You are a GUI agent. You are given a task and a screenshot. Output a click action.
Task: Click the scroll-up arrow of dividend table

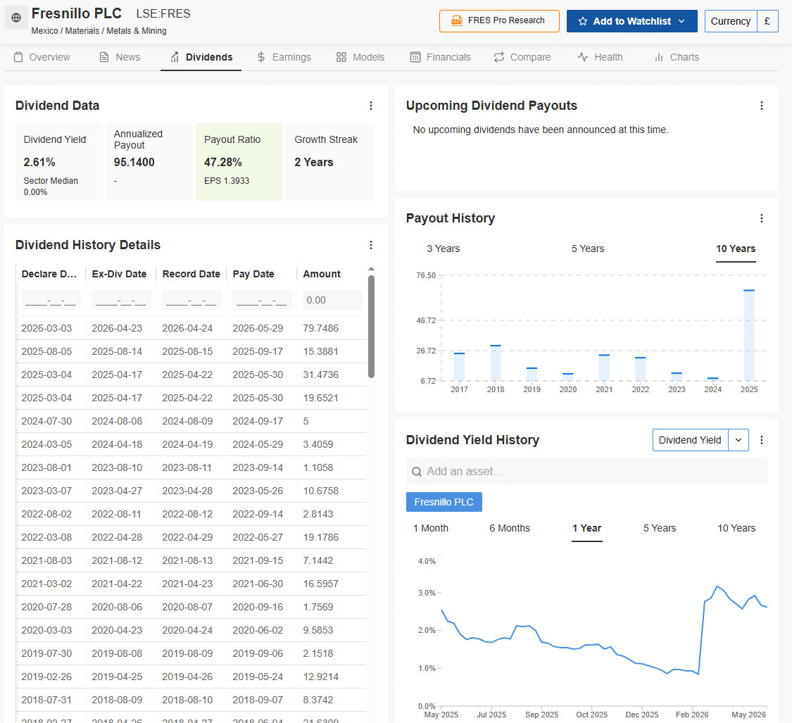click(371, 269)
